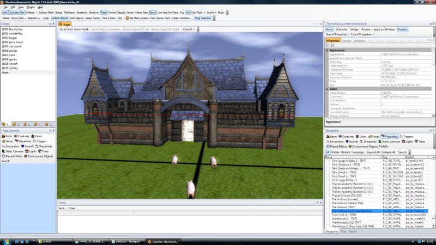436x245 pixels.
Task: Click Show North button
Action: pos(81,29)
